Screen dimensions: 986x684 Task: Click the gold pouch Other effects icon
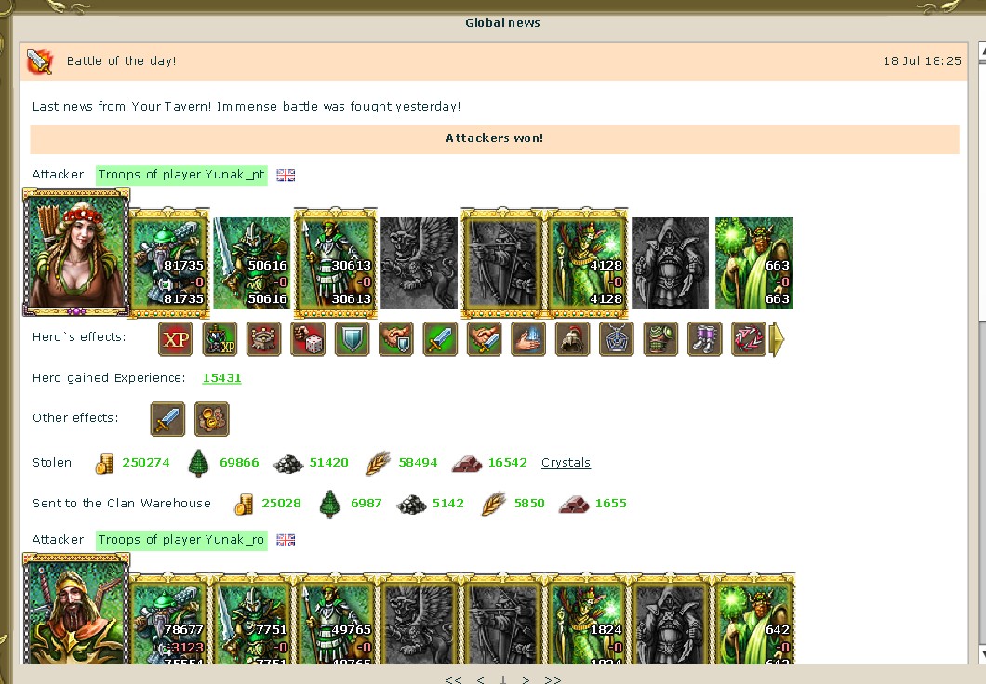click(212, 419)
